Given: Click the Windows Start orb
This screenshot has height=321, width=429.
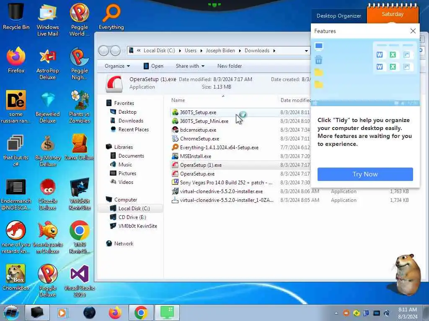Looking at the screenshot, I should click(11, 313).
